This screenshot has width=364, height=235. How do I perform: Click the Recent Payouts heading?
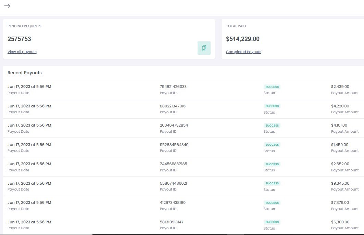[25, 73]
